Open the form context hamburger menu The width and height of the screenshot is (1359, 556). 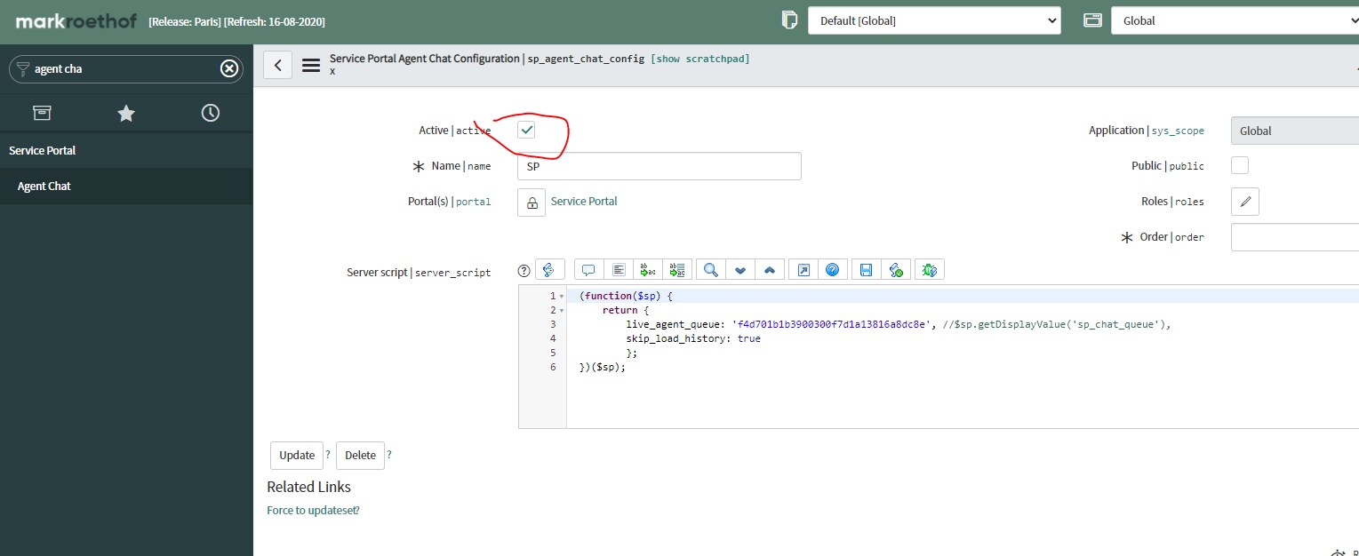311,65
